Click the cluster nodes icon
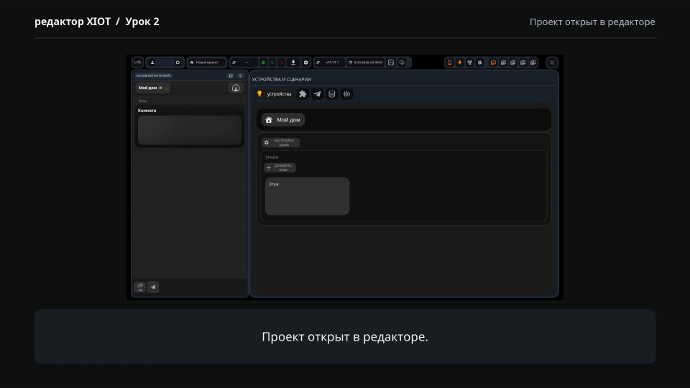This screenshot has height=388, width=690. point(469,63)
